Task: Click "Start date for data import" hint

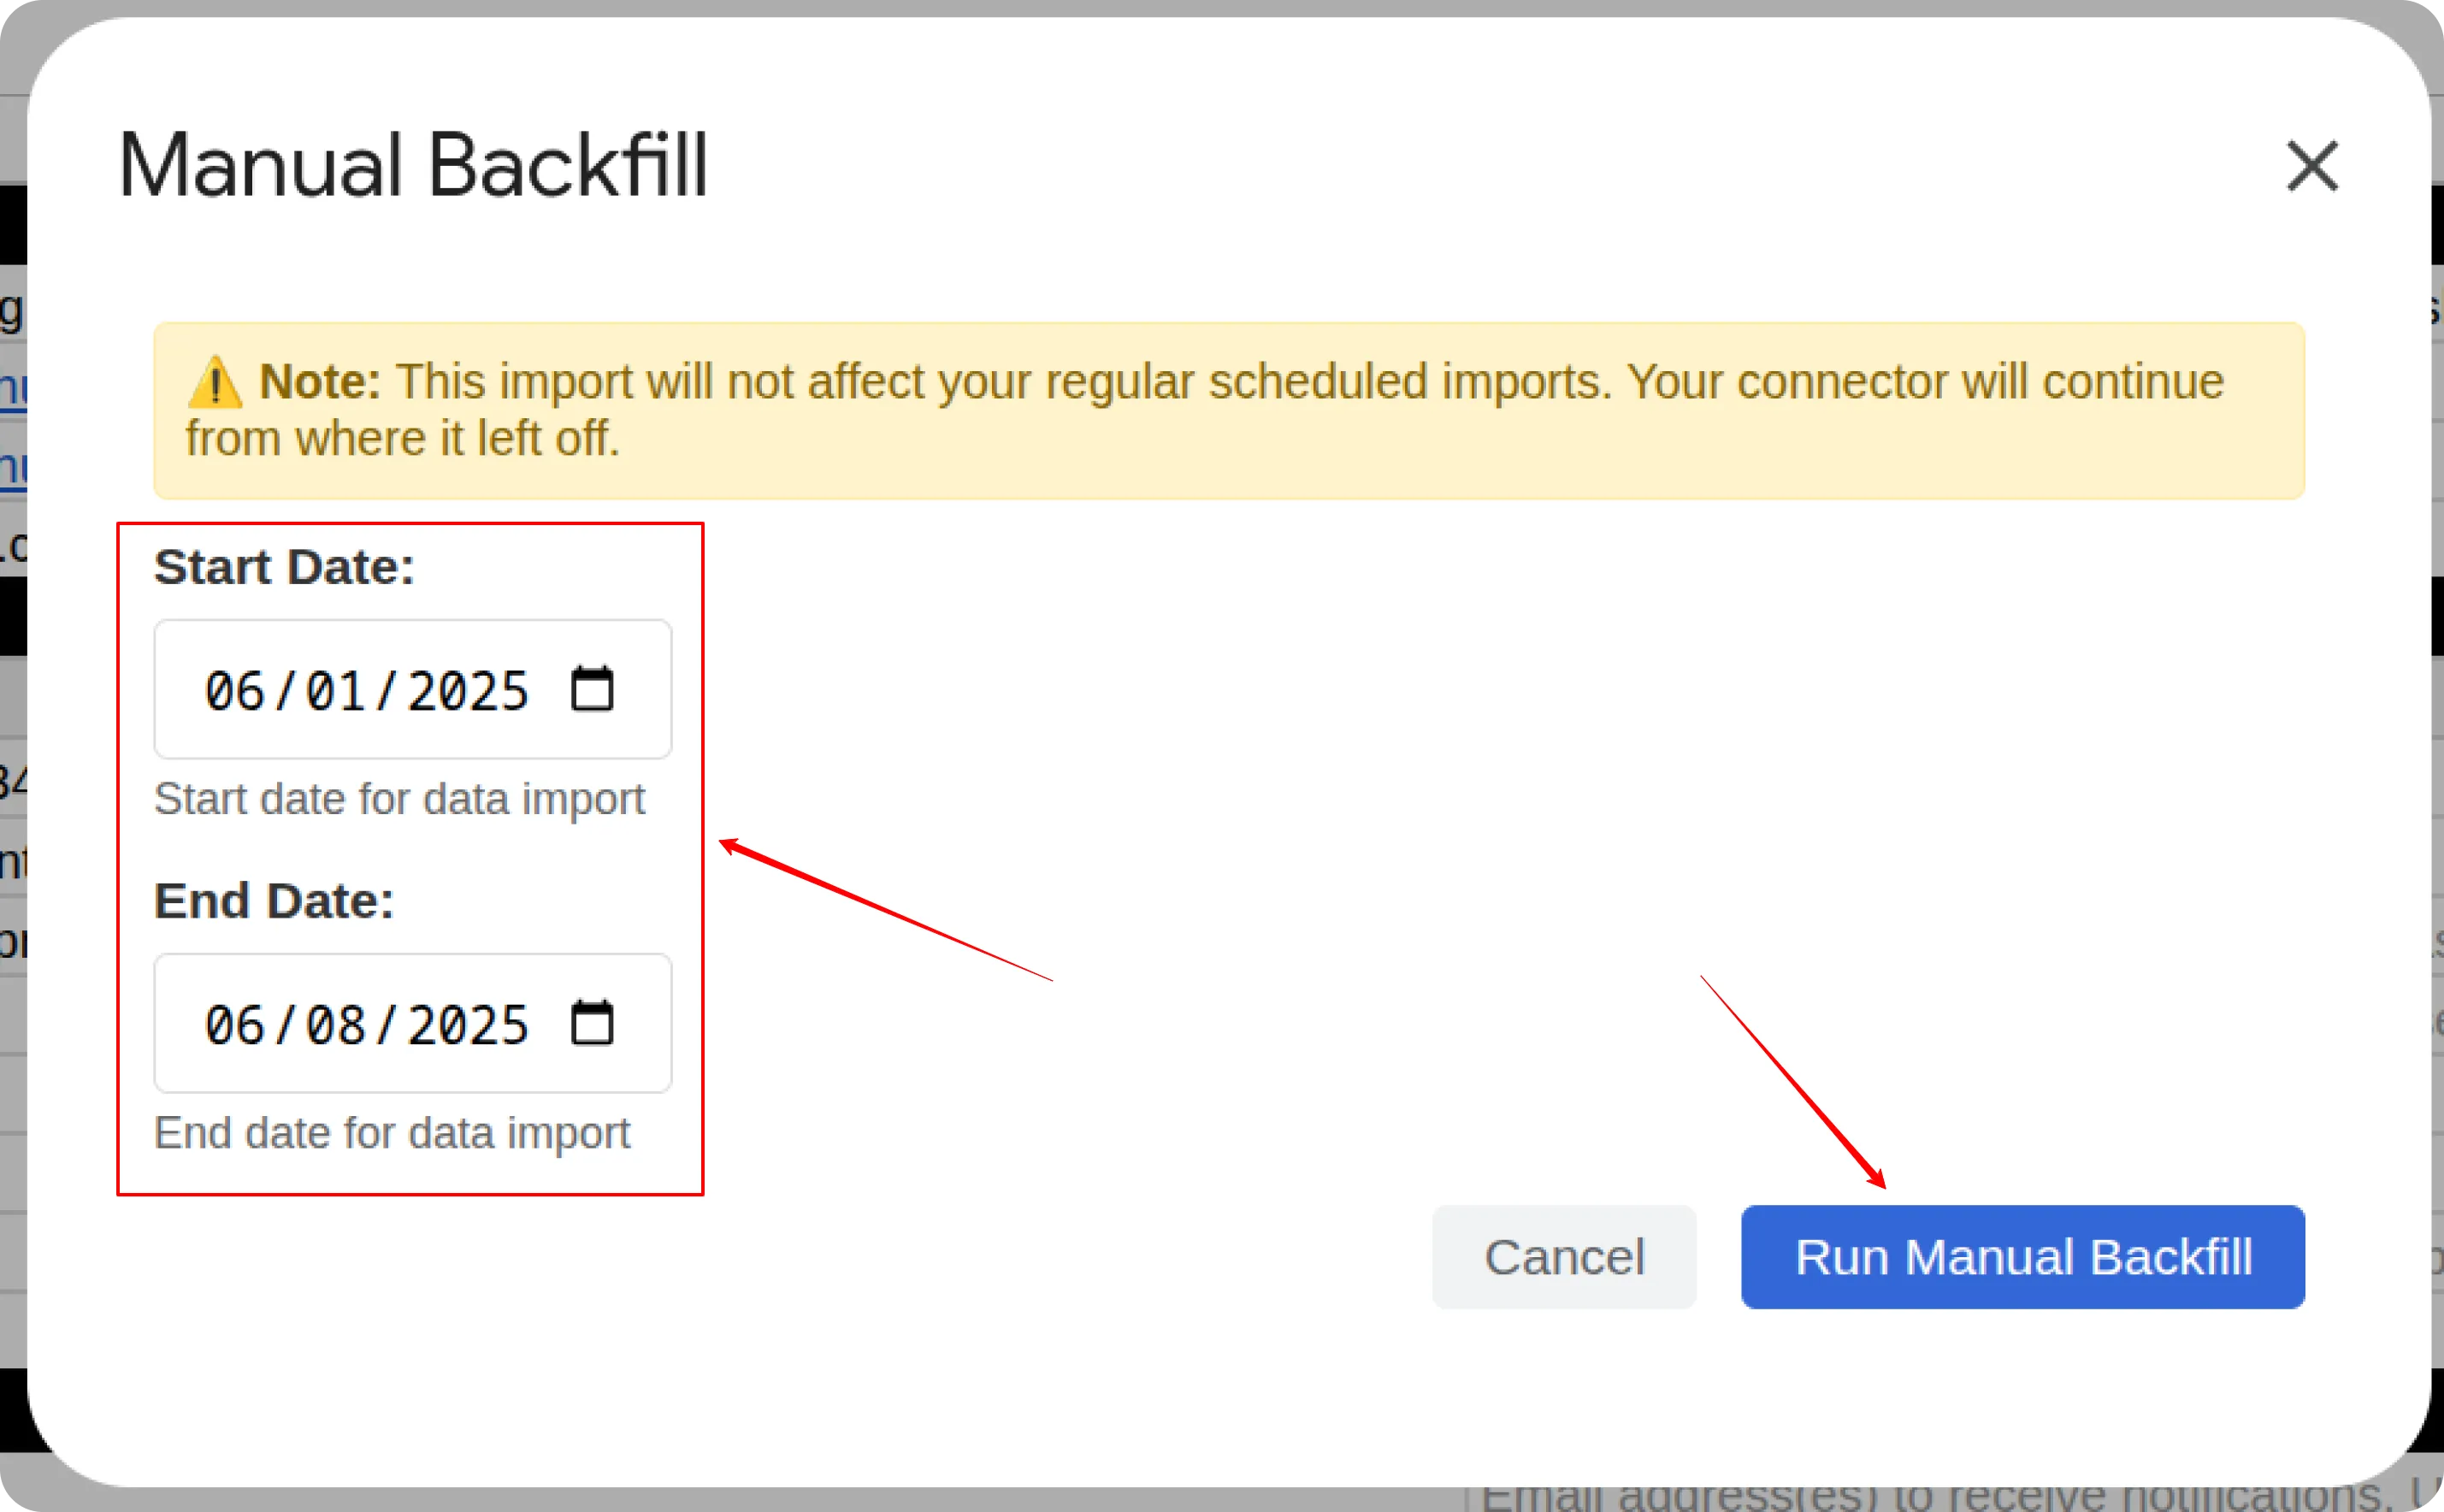Action: 399,799
